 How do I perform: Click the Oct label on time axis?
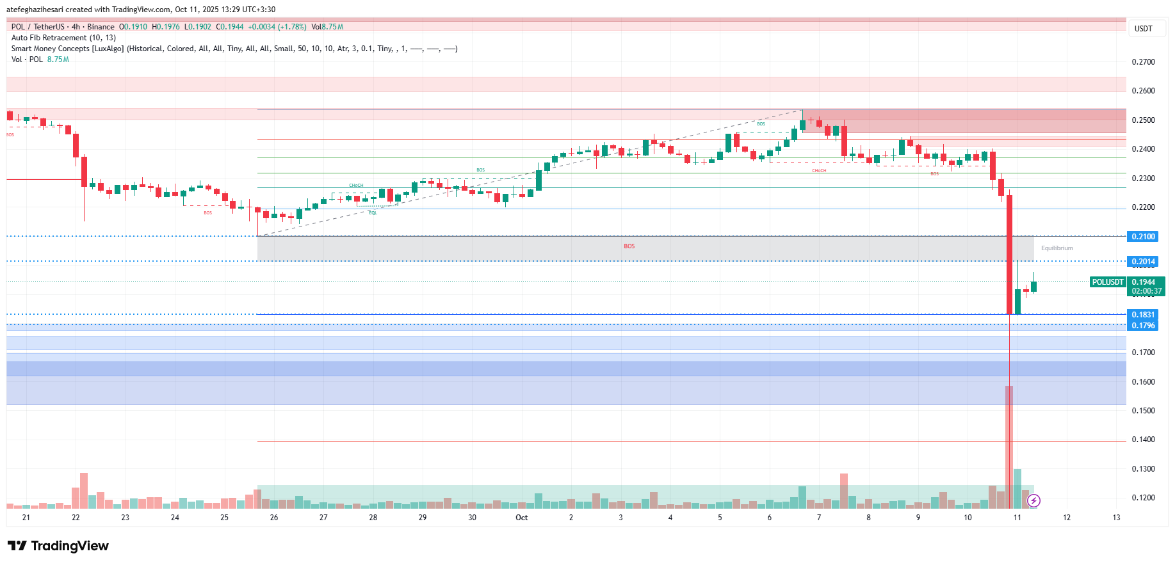[521, 518]
